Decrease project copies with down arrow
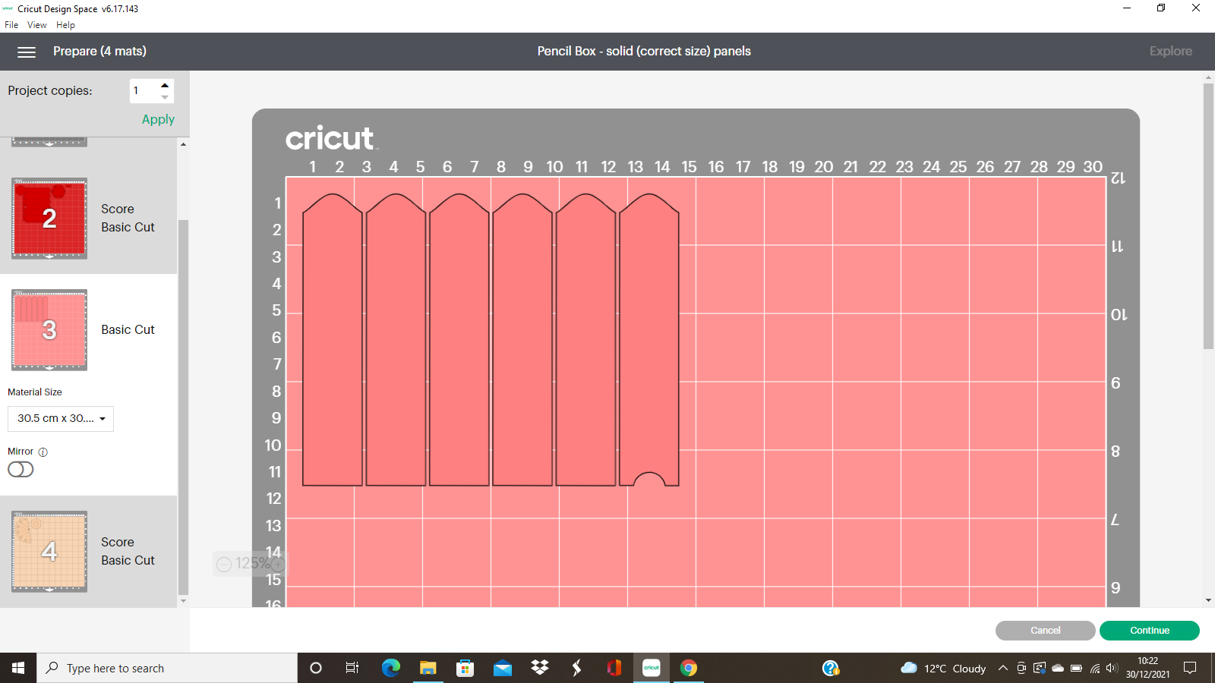The width and height of the screenshot is (1215, 683). [x=165, y=97]
